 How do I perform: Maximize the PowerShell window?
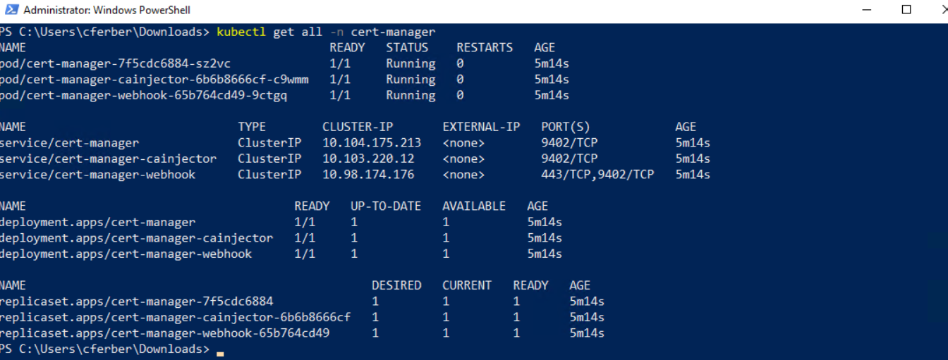pos(906,10)
